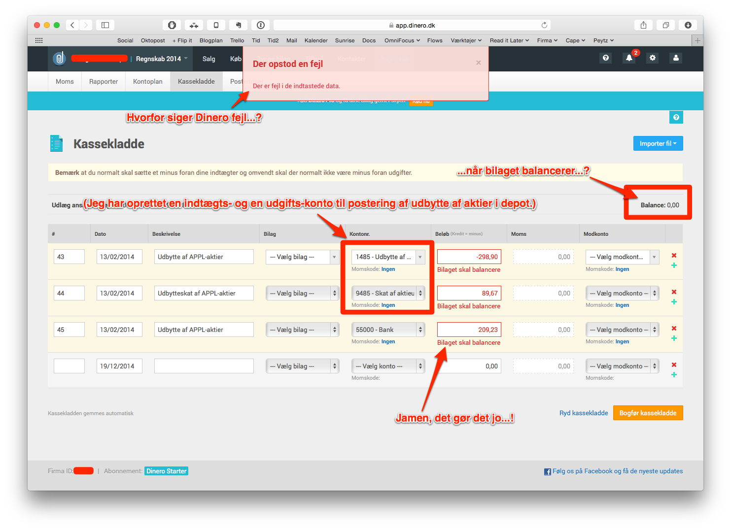731x530 pixels.
Task: Open account dropdown 9485 - Skat af aktieu
Action: (388, 293)
